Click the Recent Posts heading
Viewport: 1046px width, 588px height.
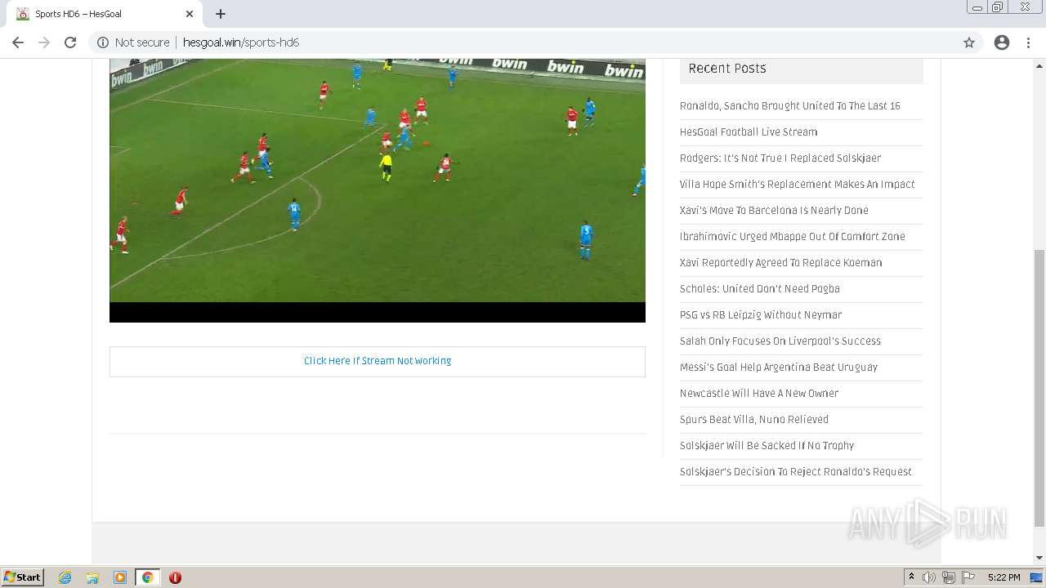coord(727,69)
